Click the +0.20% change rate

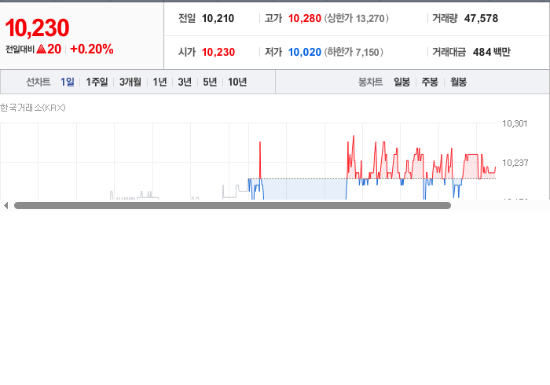(92, 49)
